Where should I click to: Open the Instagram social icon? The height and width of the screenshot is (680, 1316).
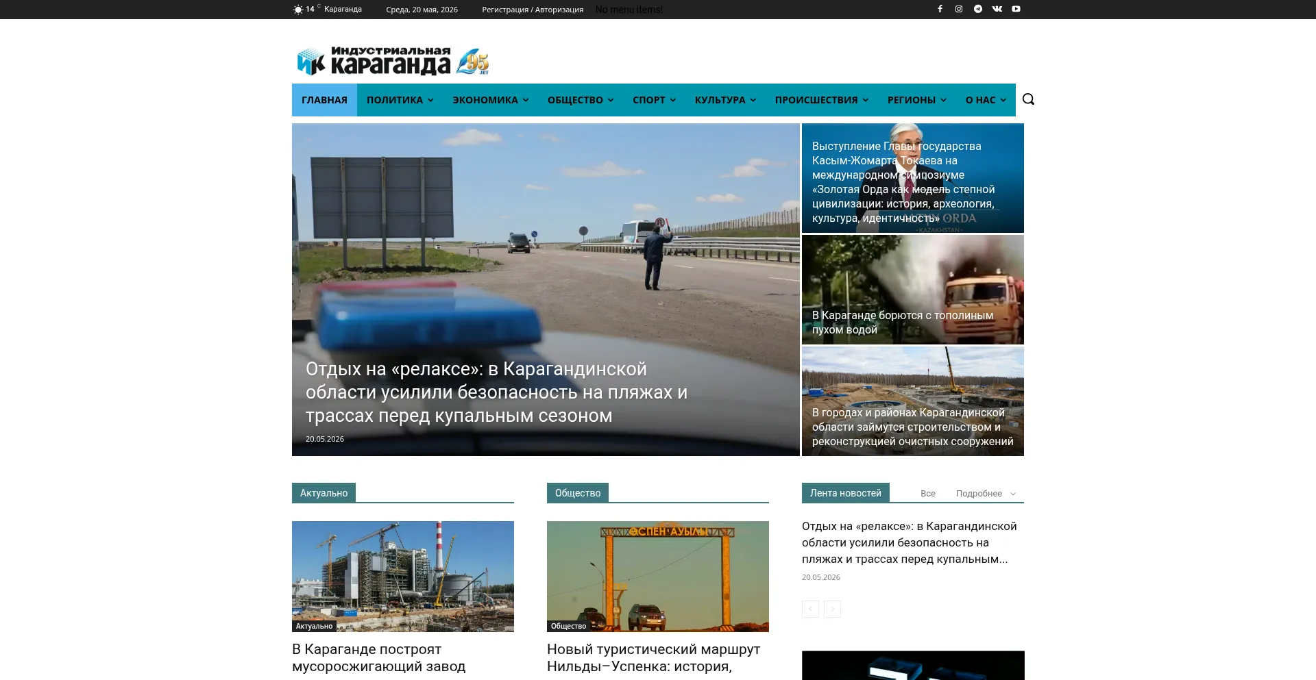(x=959, y=9)
